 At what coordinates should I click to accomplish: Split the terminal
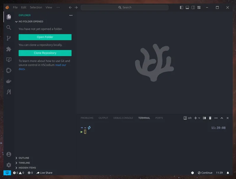coord(204,118)
